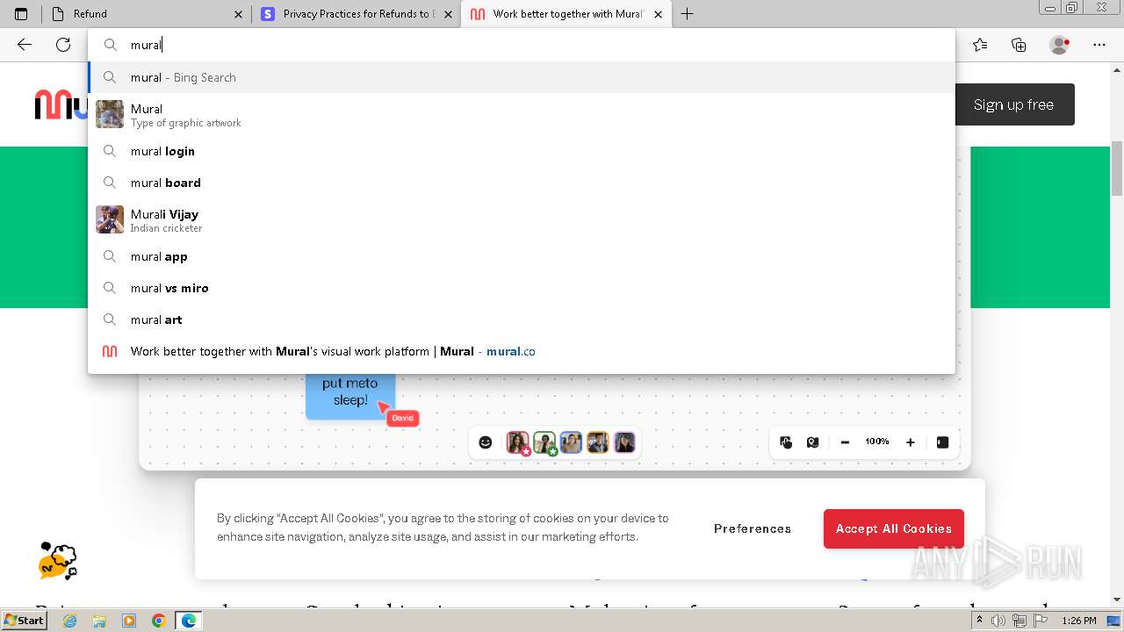Click the David cursor label
Image resolution: width=1124 pixels, height=632 pixels.
[x=403, y=418]
